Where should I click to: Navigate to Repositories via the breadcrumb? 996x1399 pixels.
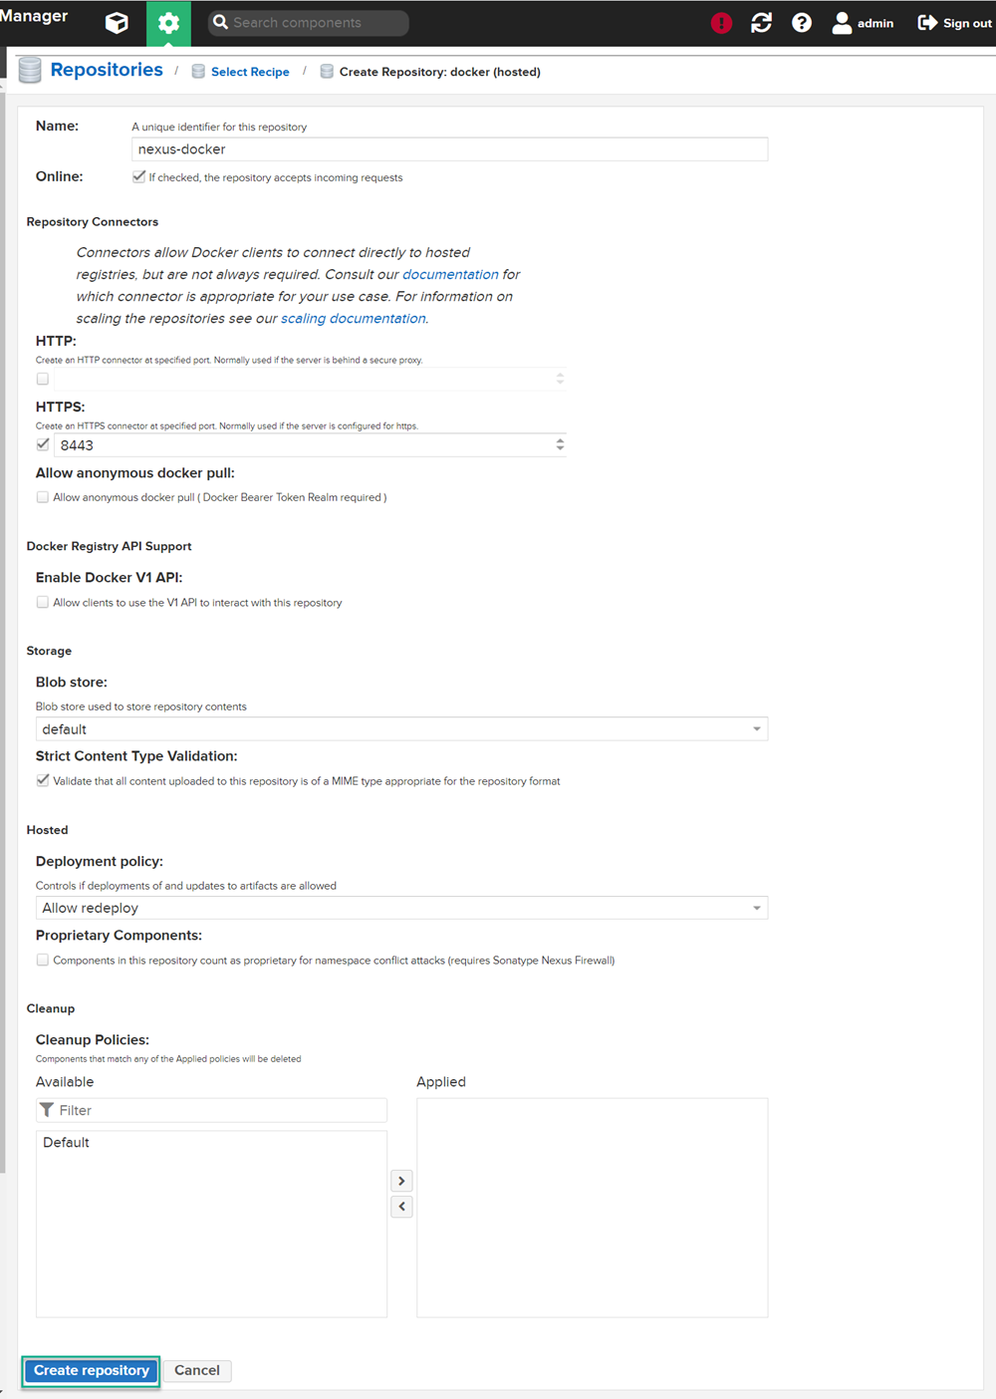[x=106, y=69]
